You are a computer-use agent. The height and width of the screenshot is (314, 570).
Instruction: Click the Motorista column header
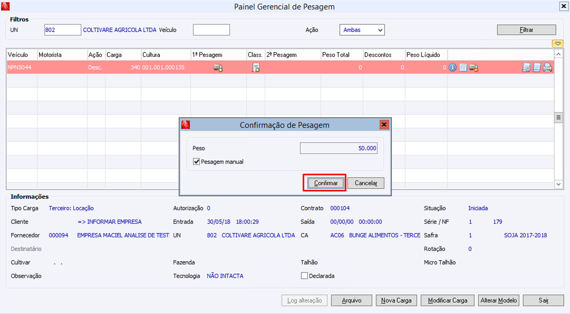tap(62, 55)
